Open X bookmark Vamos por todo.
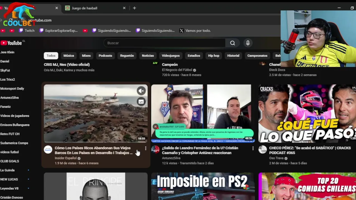 pos(195,31)
